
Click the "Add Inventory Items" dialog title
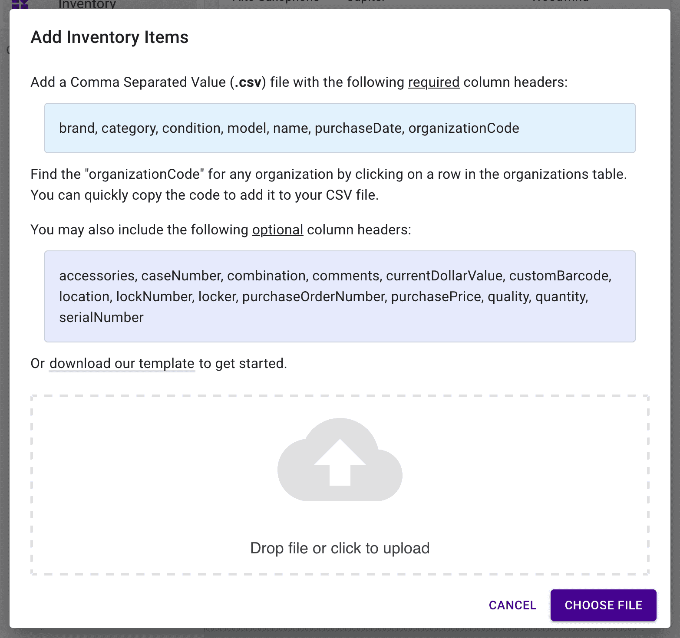tap(109, 37)
